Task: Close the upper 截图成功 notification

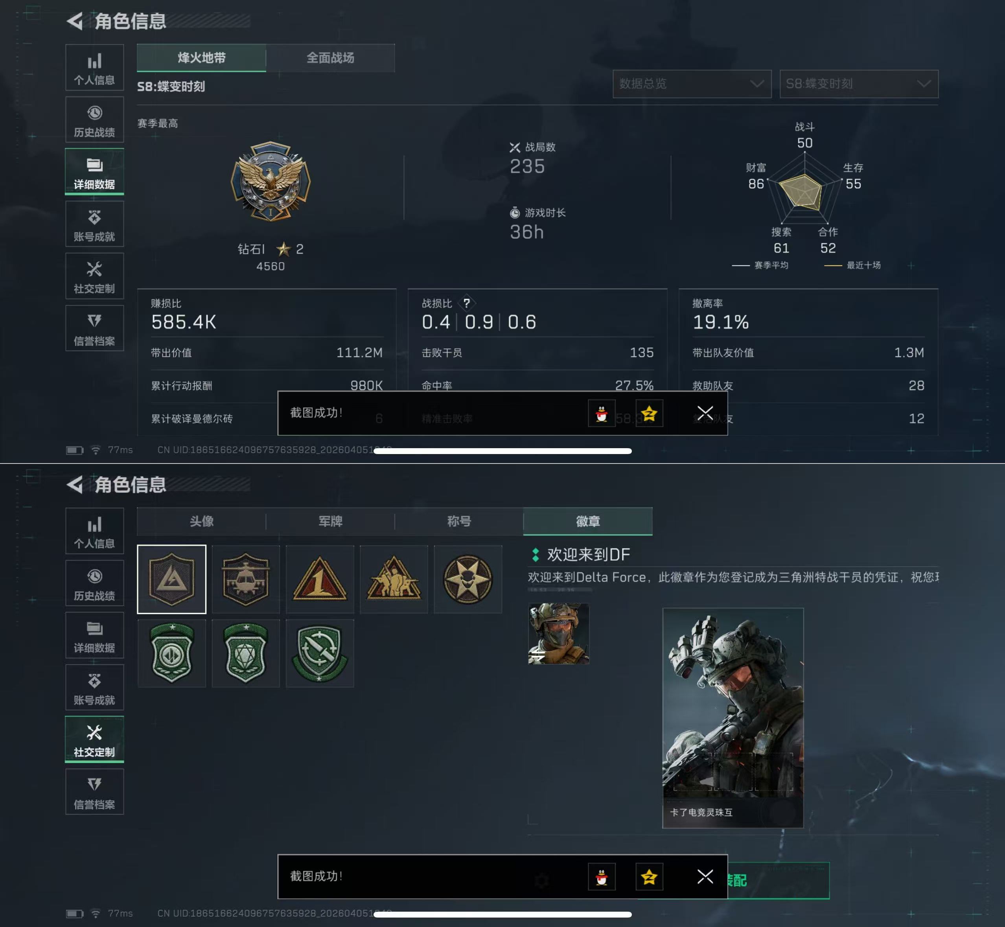Action: [x=705, y=413]
